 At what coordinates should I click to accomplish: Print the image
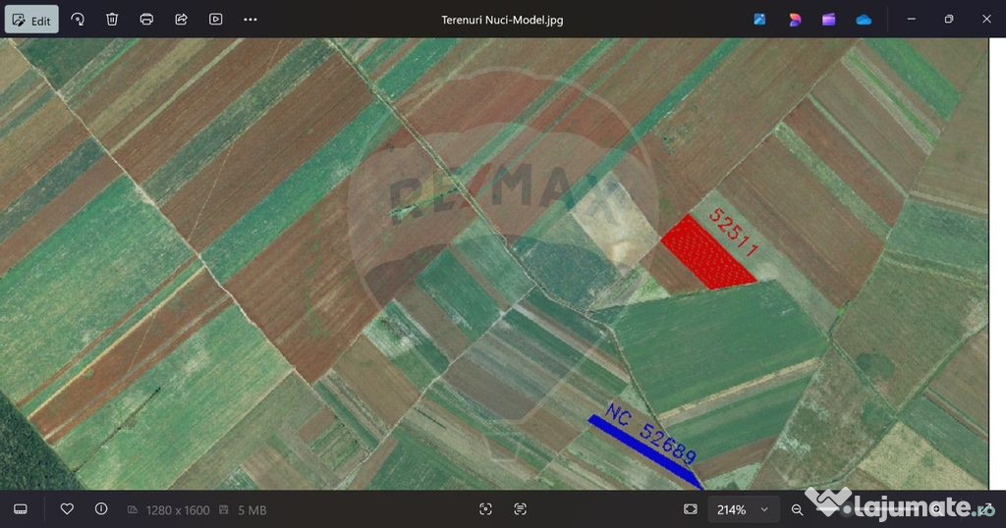point(146,20)
